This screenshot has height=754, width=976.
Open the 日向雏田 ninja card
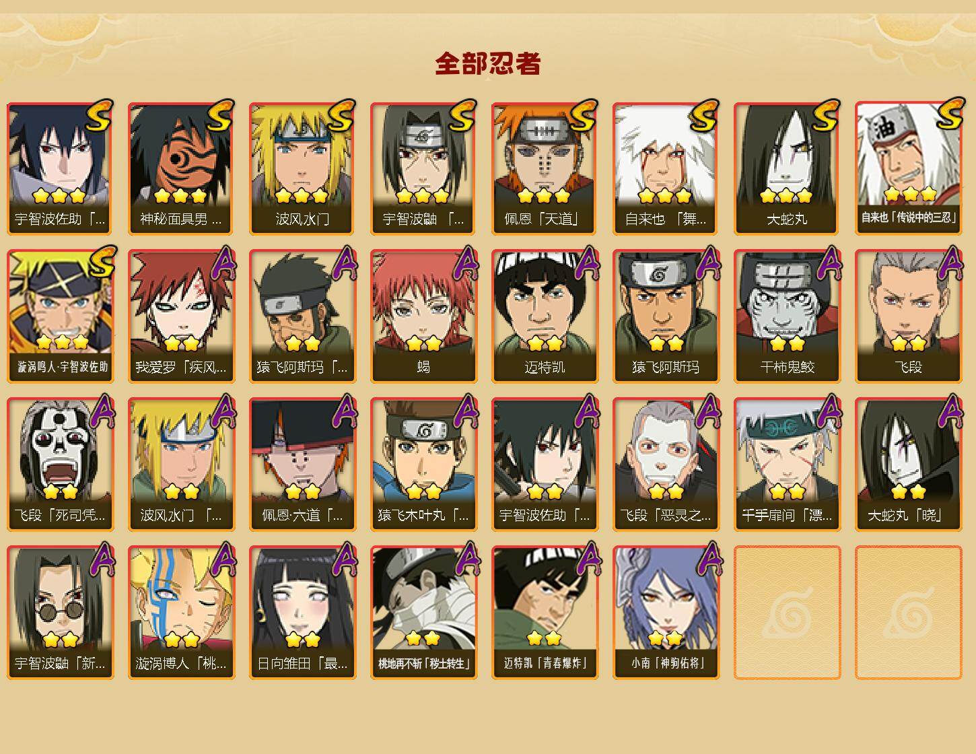(302, 613)
